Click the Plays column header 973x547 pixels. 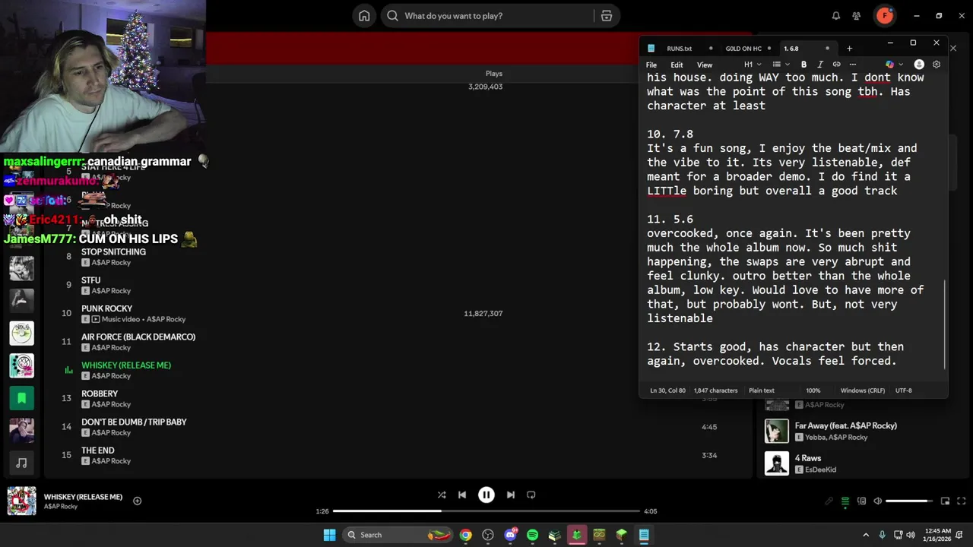click(494, 74)
